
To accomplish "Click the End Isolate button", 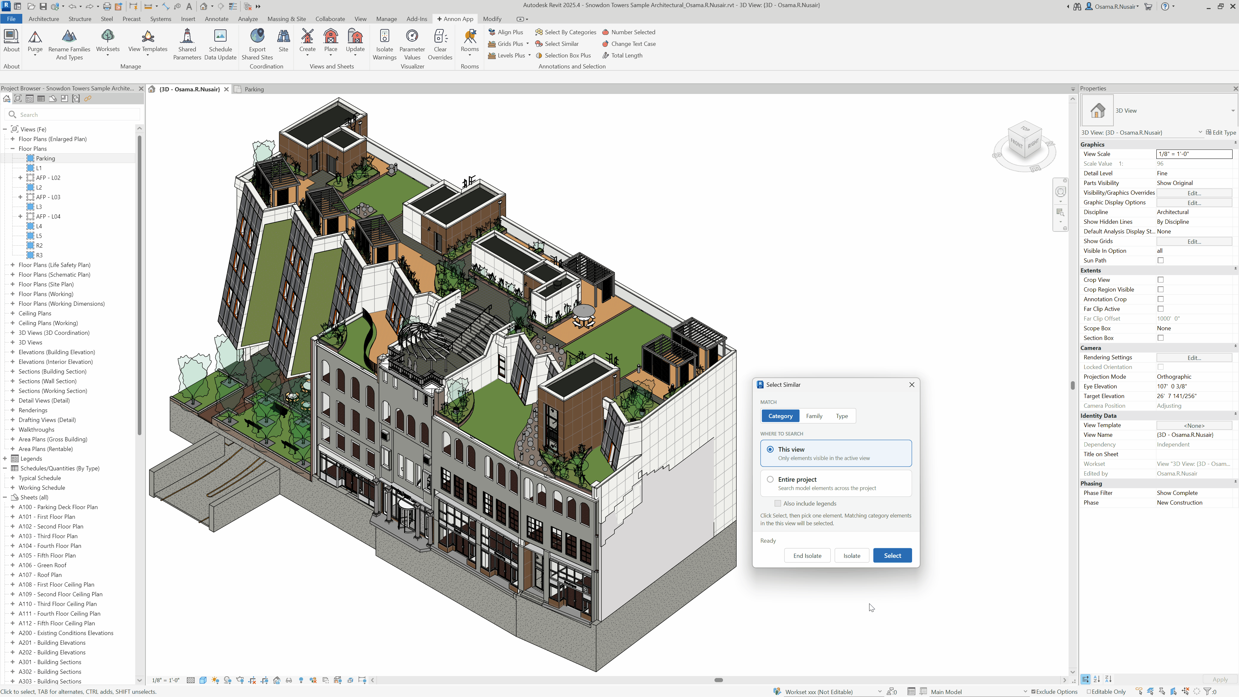I will [807, 556].
